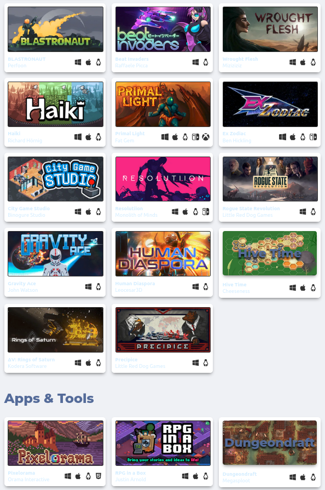Click the Linux penguin icon under BLASTRONAUT
Viewport: 325px width, 490px height.
(x=98, y=62)
